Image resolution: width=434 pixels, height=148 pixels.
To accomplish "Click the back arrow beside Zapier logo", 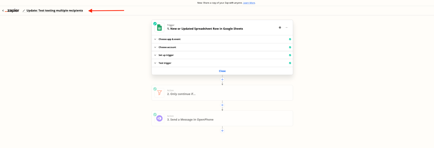I will (x=3, y=11).
